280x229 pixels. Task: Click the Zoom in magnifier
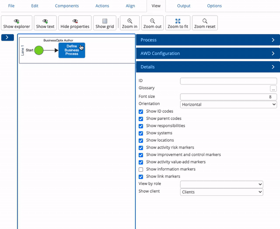point(129,21)
